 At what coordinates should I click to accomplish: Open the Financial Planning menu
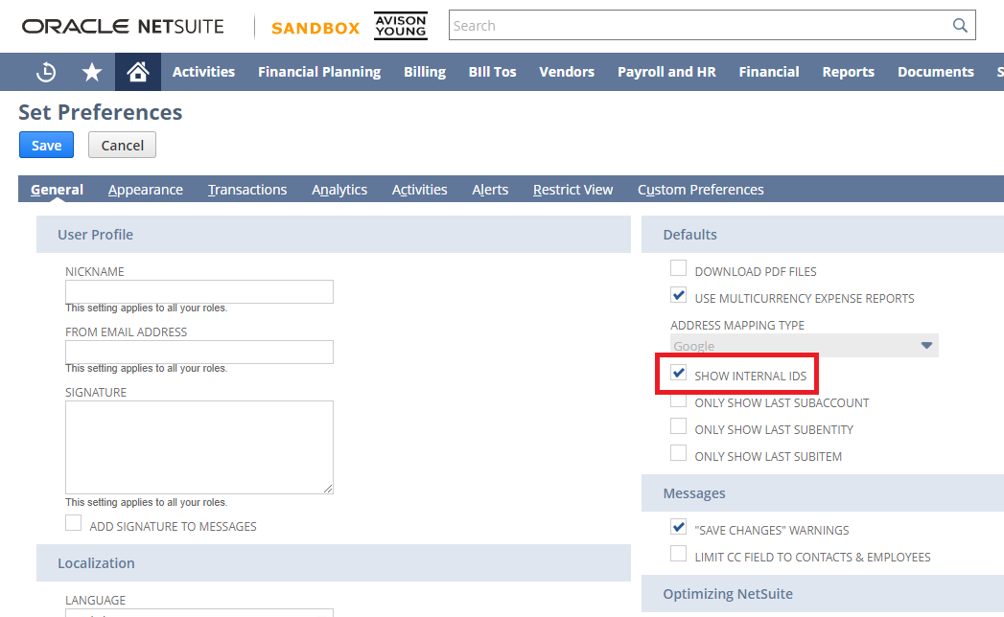coord(319,72)
